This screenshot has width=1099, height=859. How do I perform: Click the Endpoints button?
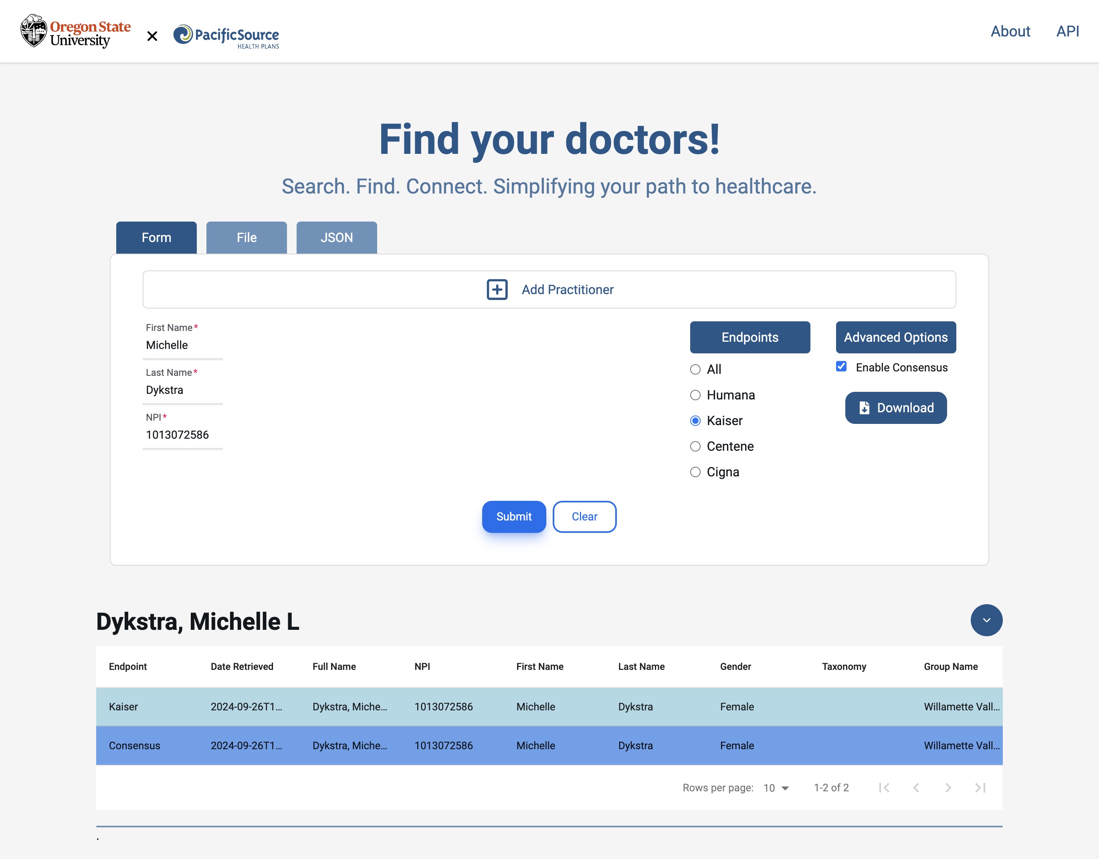750,337
